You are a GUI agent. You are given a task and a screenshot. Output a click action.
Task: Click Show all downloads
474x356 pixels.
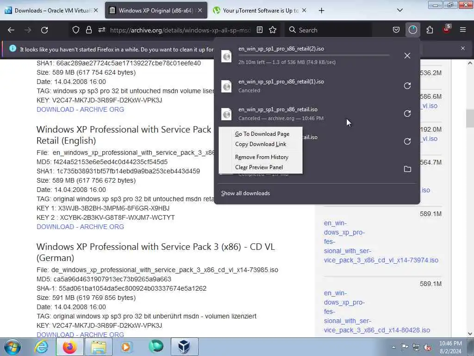[x=245, y=193]
